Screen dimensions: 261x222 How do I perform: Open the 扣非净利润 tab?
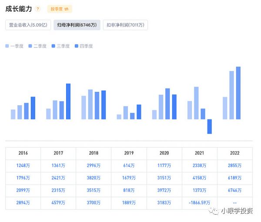click(x=125, y=25)
